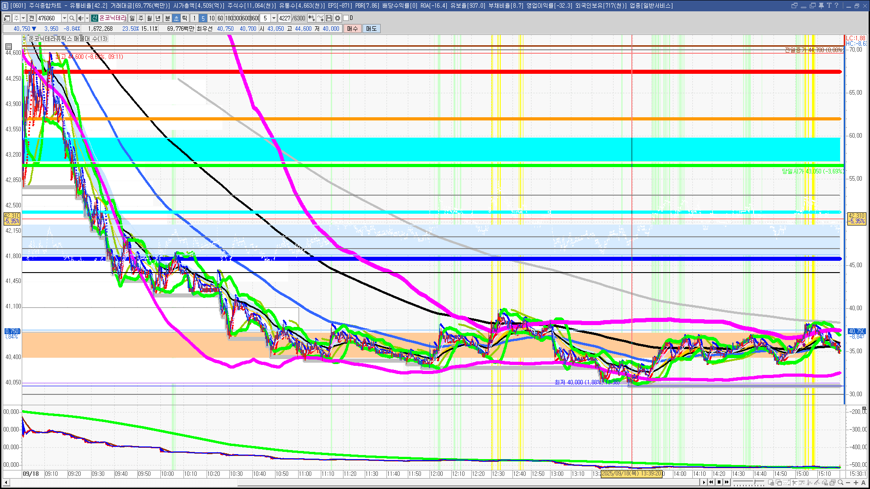
Task: Open the stock code 476060 dropdown arrow
Action: [64, 18]
